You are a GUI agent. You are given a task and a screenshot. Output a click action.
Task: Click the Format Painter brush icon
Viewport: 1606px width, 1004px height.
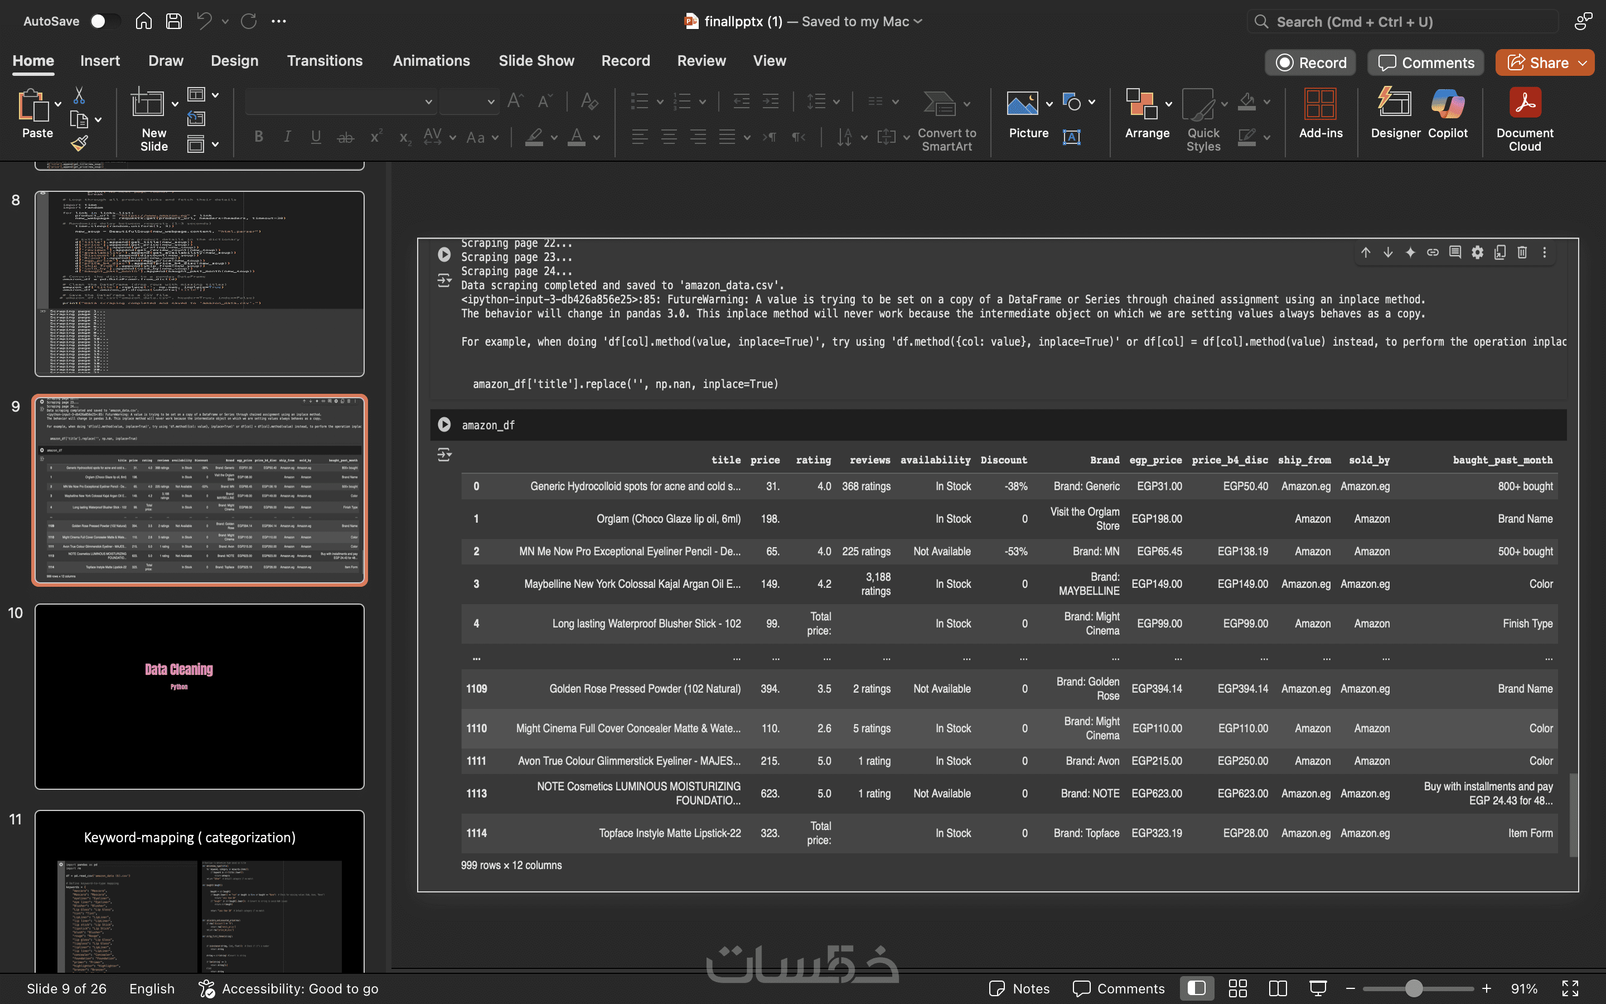[79, 143]
